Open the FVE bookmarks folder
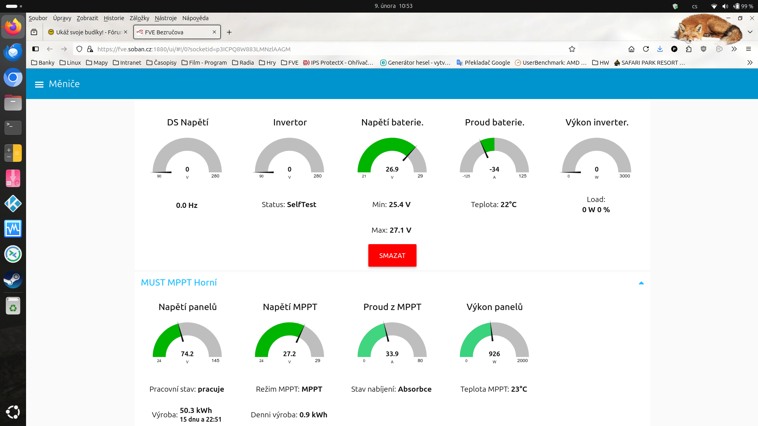Viewport: 758px width, 426px height. [289, 63]
